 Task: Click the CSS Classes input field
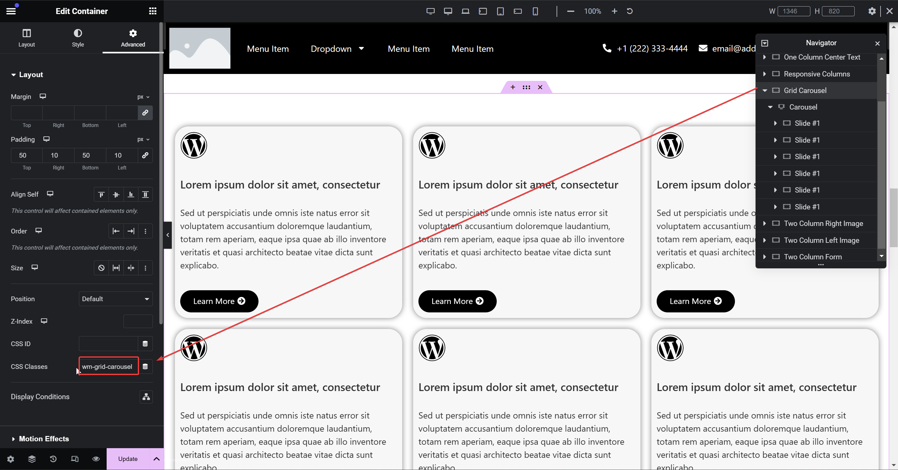click(109, 366)
